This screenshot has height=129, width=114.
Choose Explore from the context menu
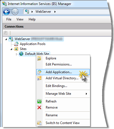[63, 58]
